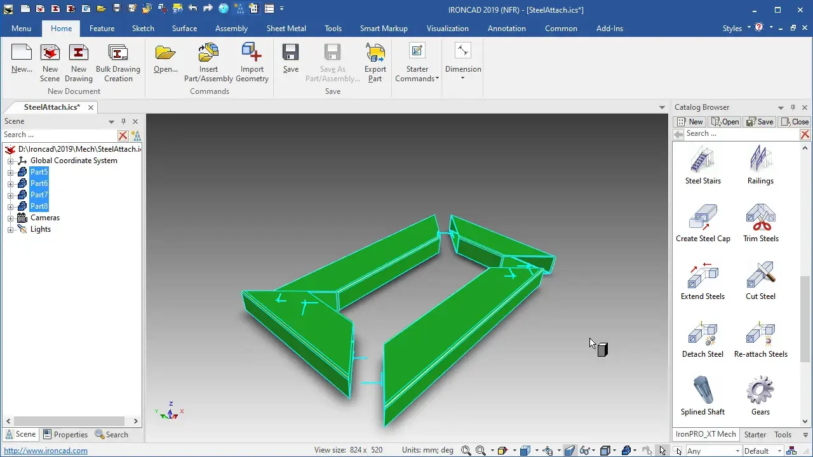Click the New document ribbon icon
813x457 pixels.
22,58
